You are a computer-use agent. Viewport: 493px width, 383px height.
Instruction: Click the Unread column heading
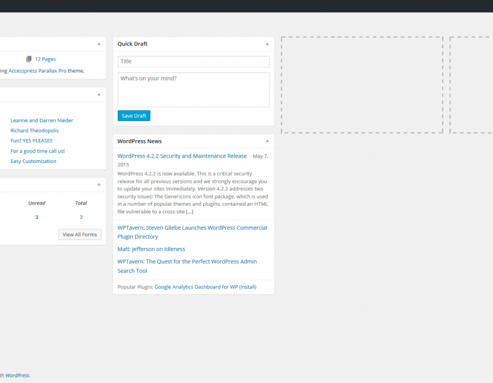point(37,203)
